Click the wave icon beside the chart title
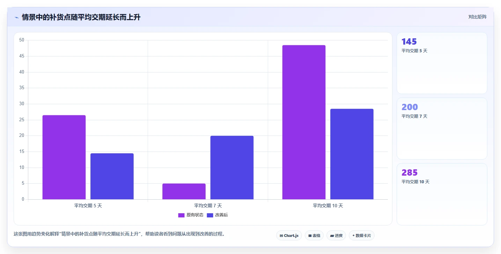 17,17
